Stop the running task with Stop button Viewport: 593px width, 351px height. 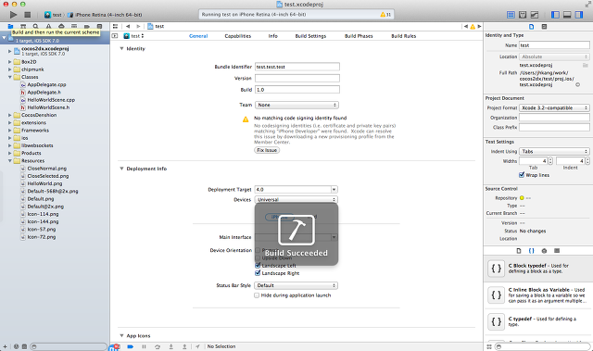[x=27, y=15]
